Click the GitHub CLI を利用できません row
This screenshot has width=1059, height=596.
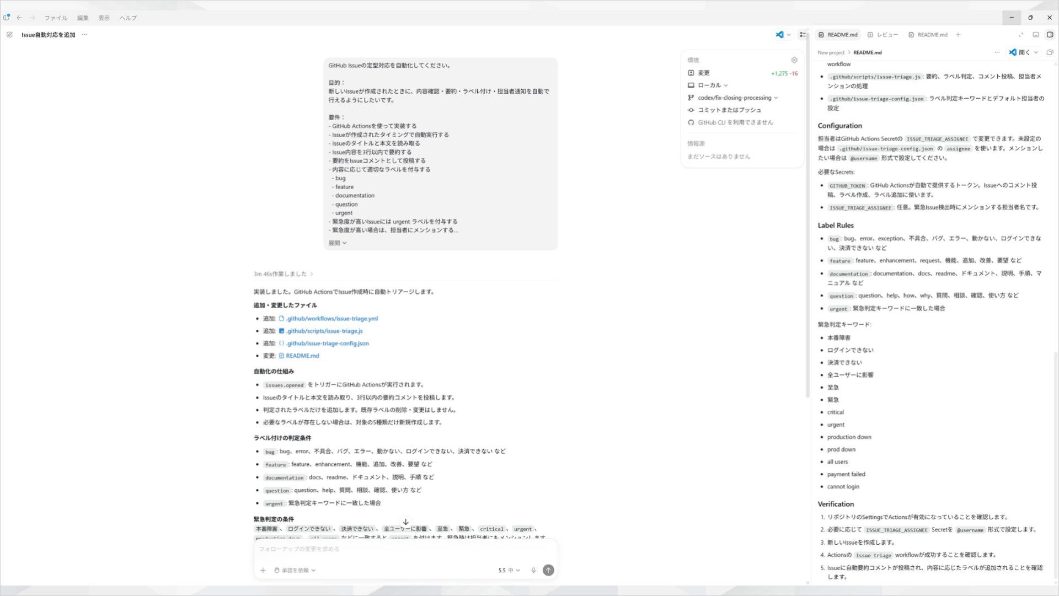730,122
